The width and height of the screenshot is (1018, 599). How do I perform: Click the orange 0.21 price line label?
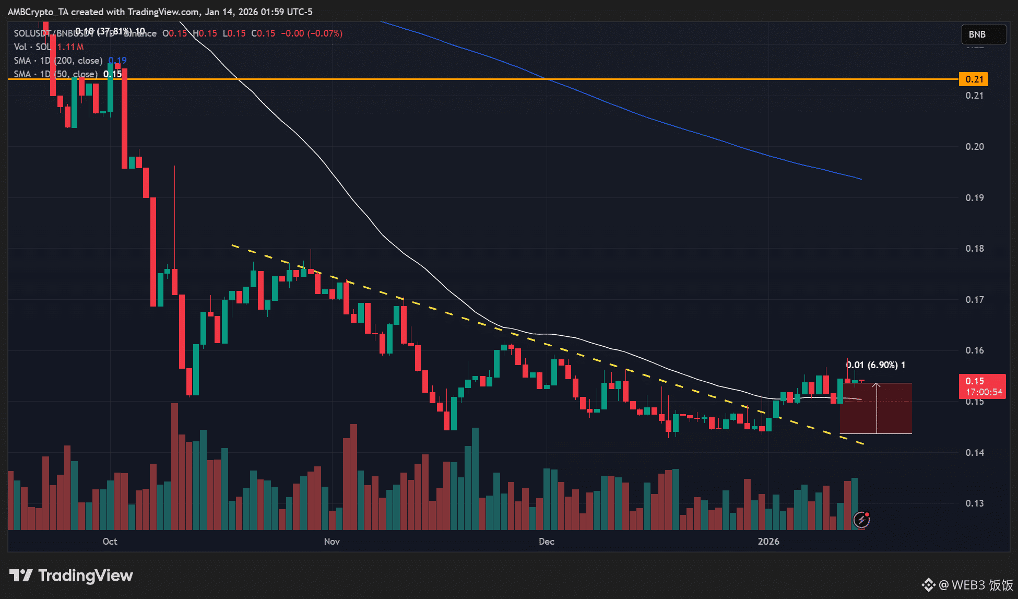pos(974,79)
